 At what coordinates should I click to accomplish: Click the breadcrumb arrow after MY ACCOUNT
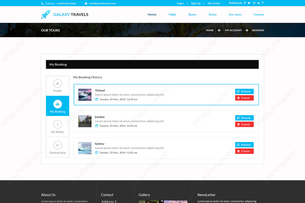pyautogui.click(x=247, y=30)
